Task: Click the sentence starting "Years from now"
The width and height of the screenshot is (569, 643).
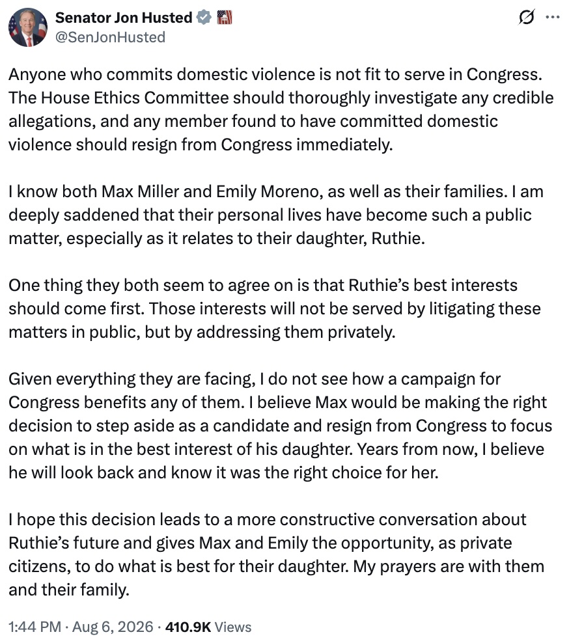Action: tap(276, 461)
